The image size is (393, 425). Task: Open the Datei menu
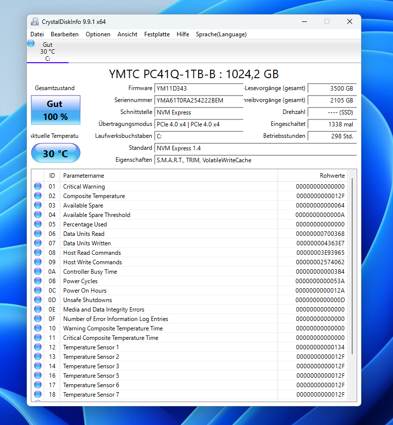tap(37, 34)
